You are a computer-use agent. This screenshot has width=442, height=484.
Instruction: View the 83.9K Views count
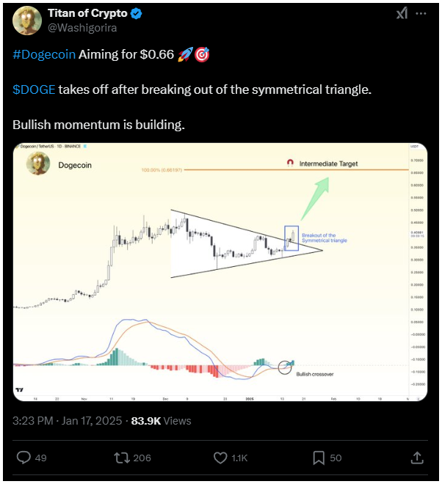click(x=161, y=421)
